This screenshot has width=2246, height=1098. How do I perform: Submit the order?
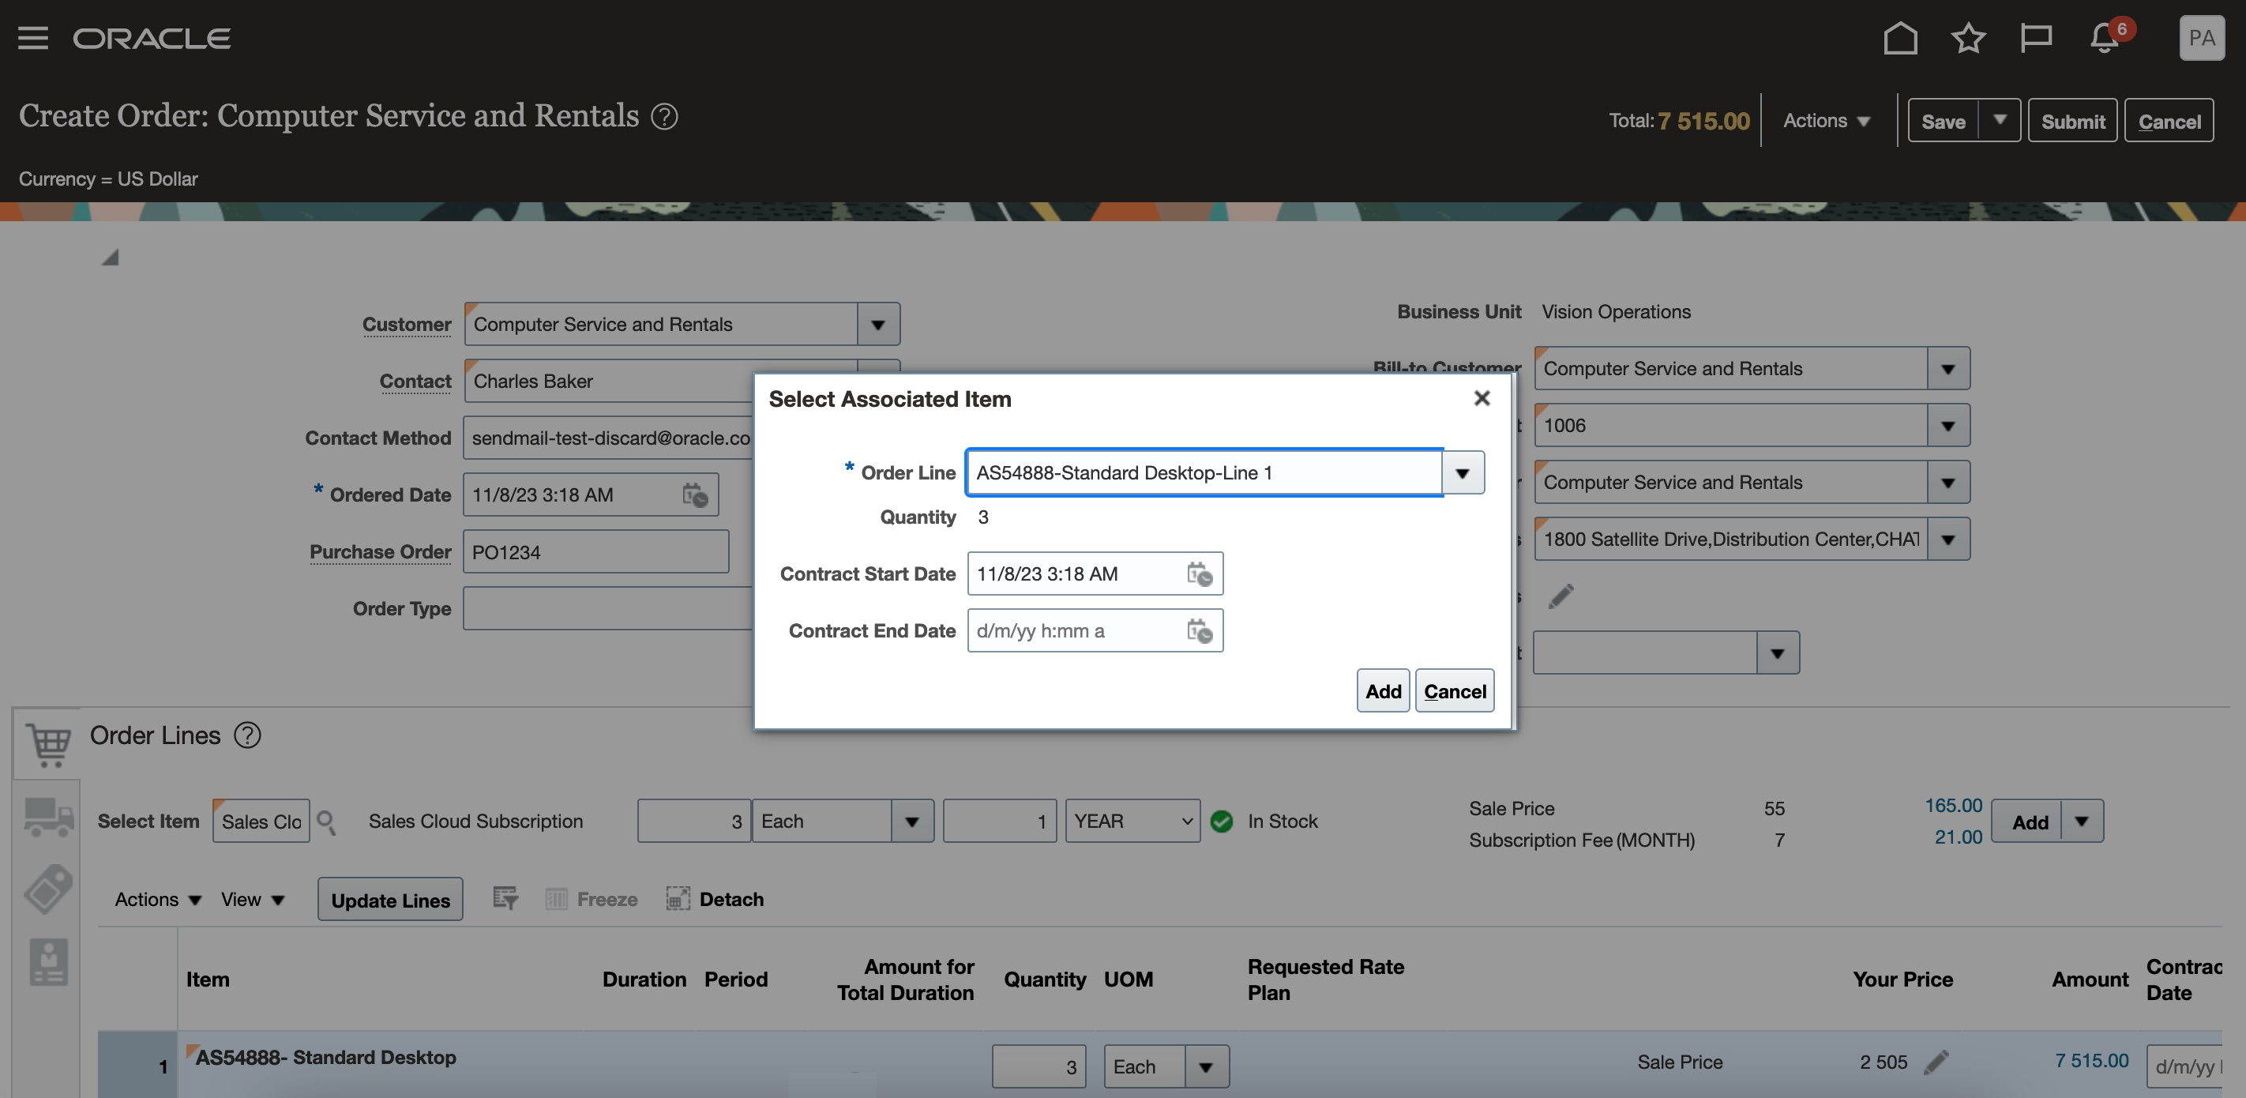[2072, 120]
